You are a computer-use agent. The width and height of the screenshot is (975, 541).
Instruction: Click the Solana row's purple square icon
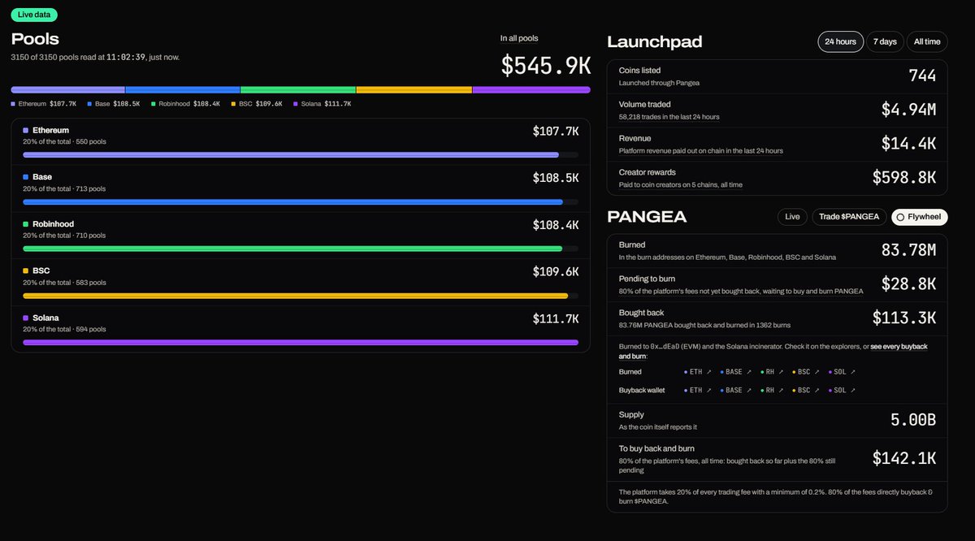point(26,318)
